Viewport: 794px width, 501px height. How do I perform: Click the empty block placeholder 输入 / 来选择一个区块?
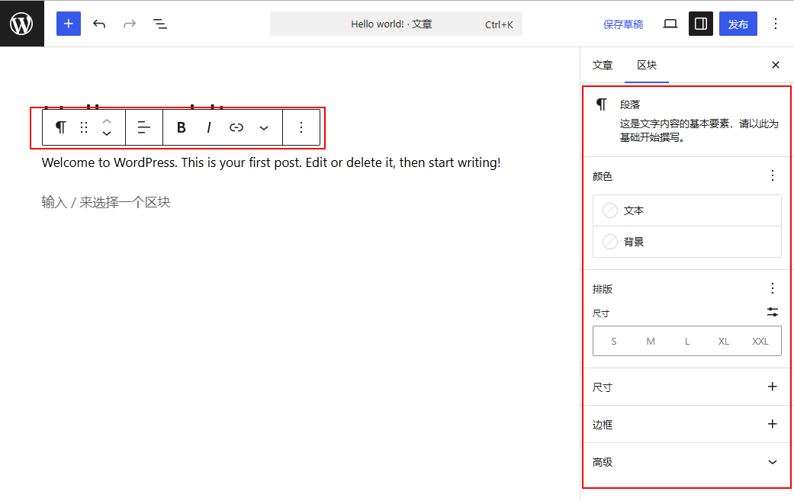coord(106,202)
